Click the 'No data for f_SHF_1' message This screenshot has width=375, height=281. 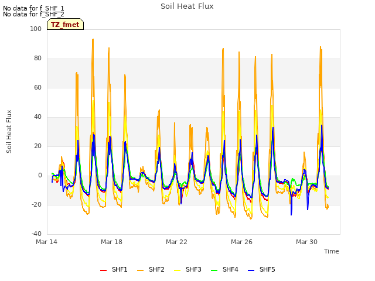tap(33, 8)
